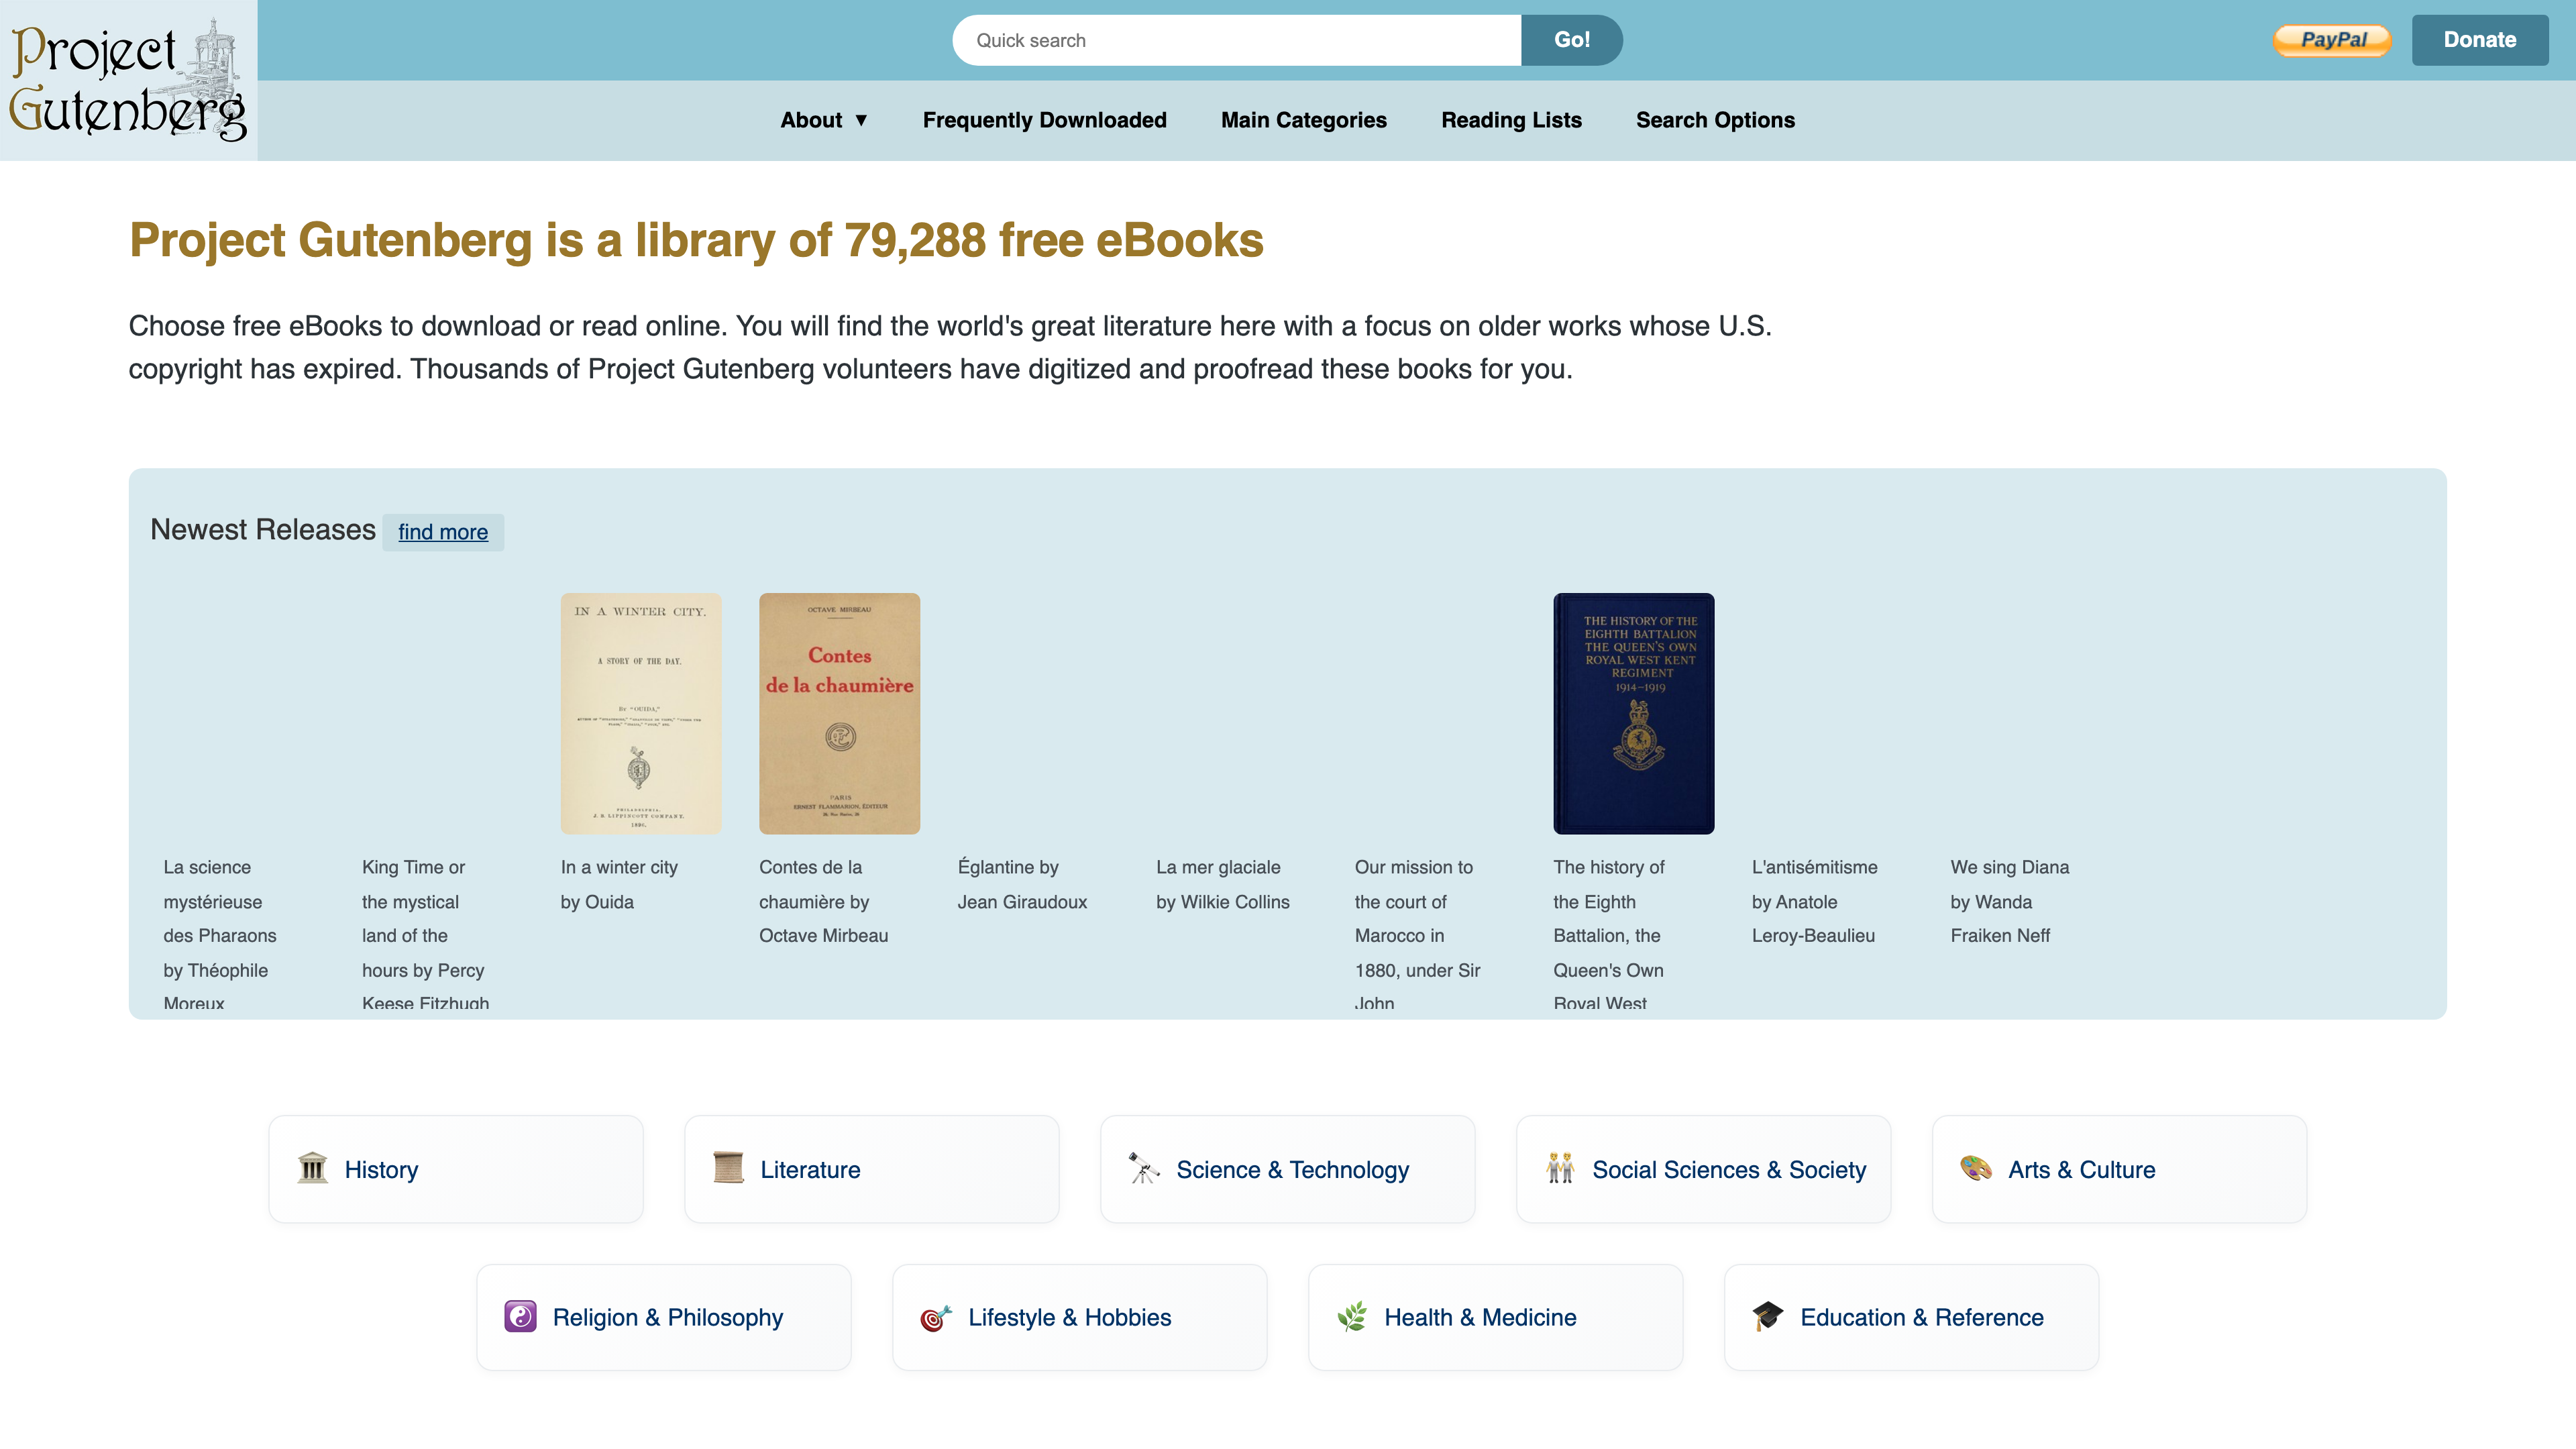Focus the Quick search field

tap(1236, 40)
